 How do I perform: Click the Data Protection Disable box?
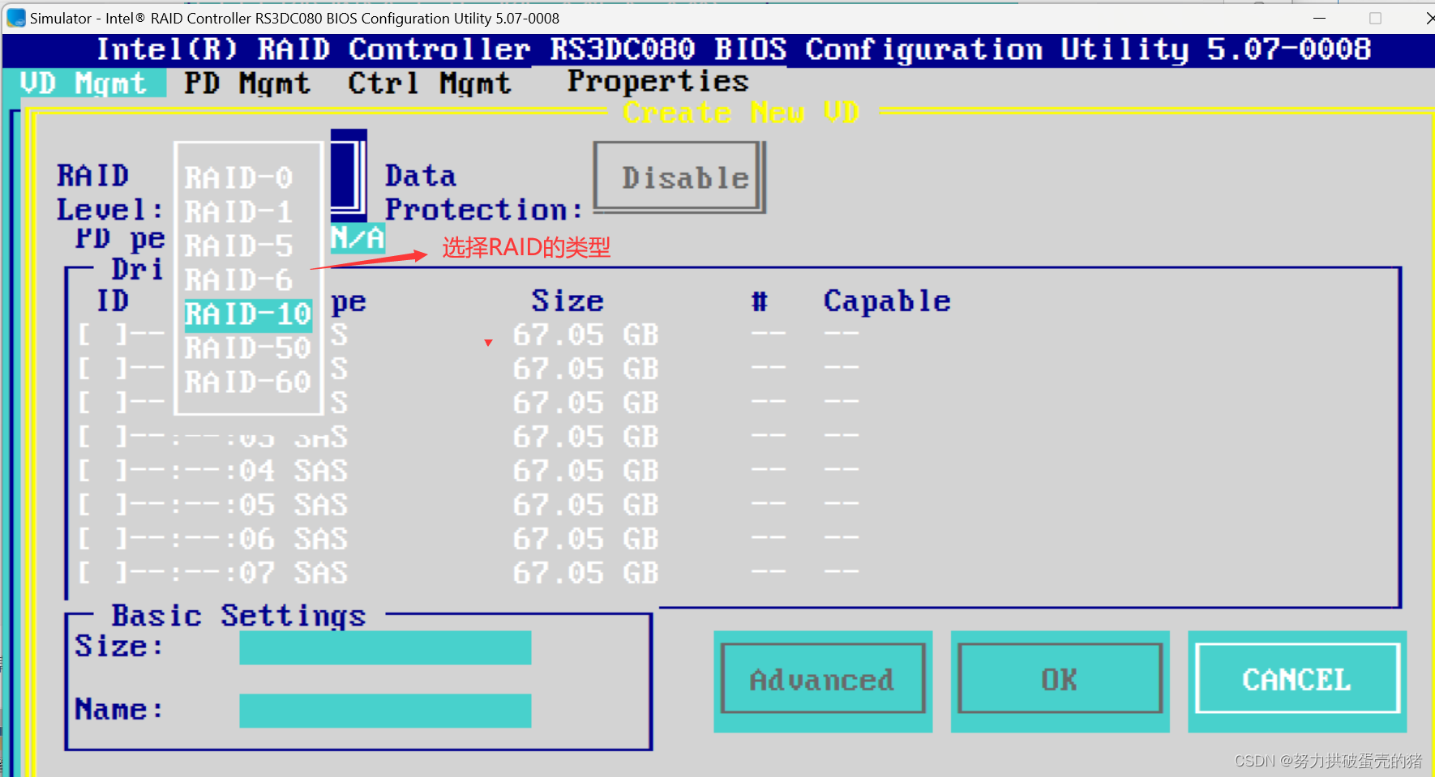point(679,177)
